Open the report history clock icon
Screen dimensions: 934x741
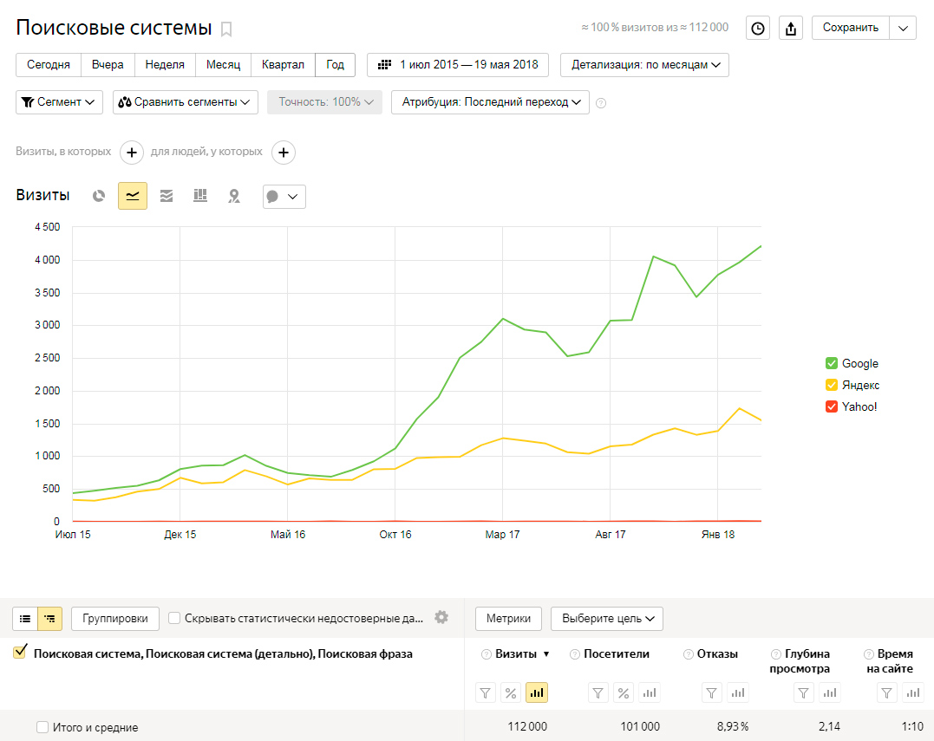click(x=758, y=28)
